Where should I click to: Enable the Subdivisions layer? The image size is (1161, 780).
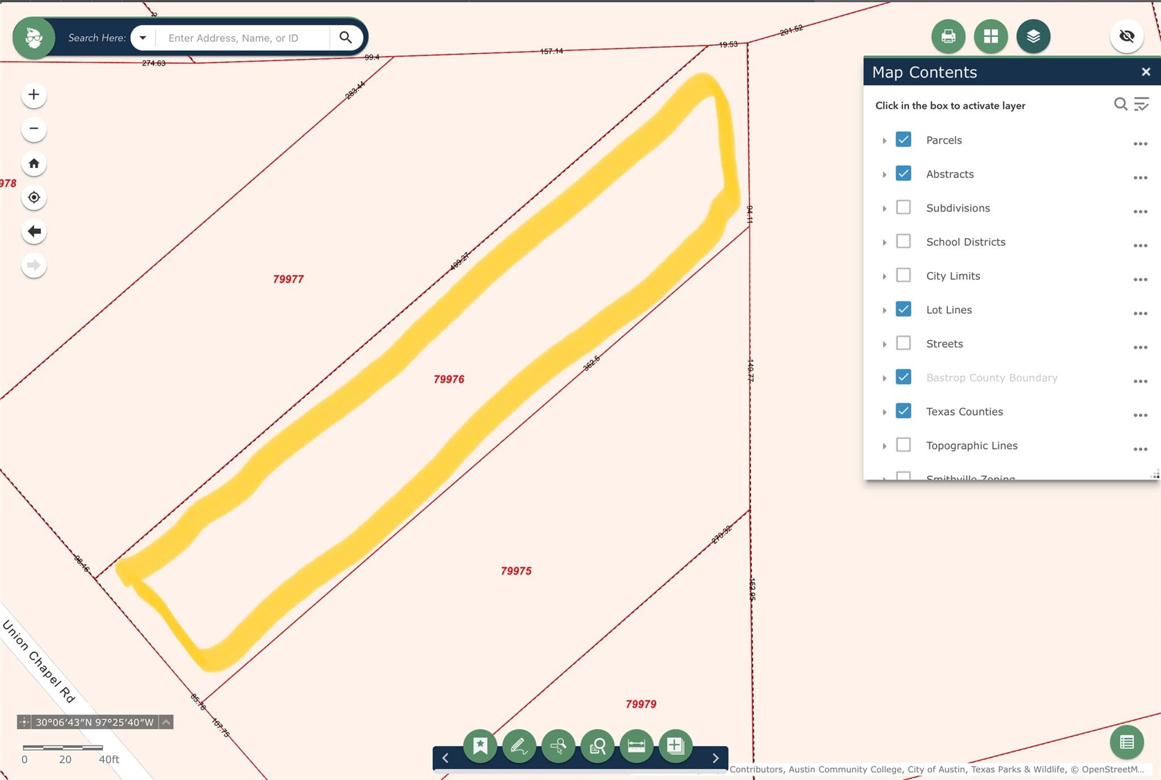[904, 207]
